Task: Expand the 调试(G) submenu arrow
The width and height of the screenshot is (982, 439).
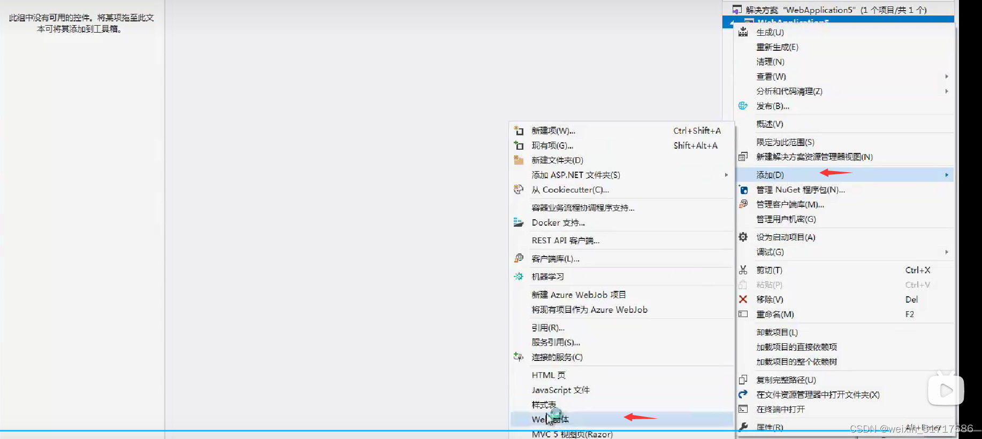Action: tap(947, 252)
